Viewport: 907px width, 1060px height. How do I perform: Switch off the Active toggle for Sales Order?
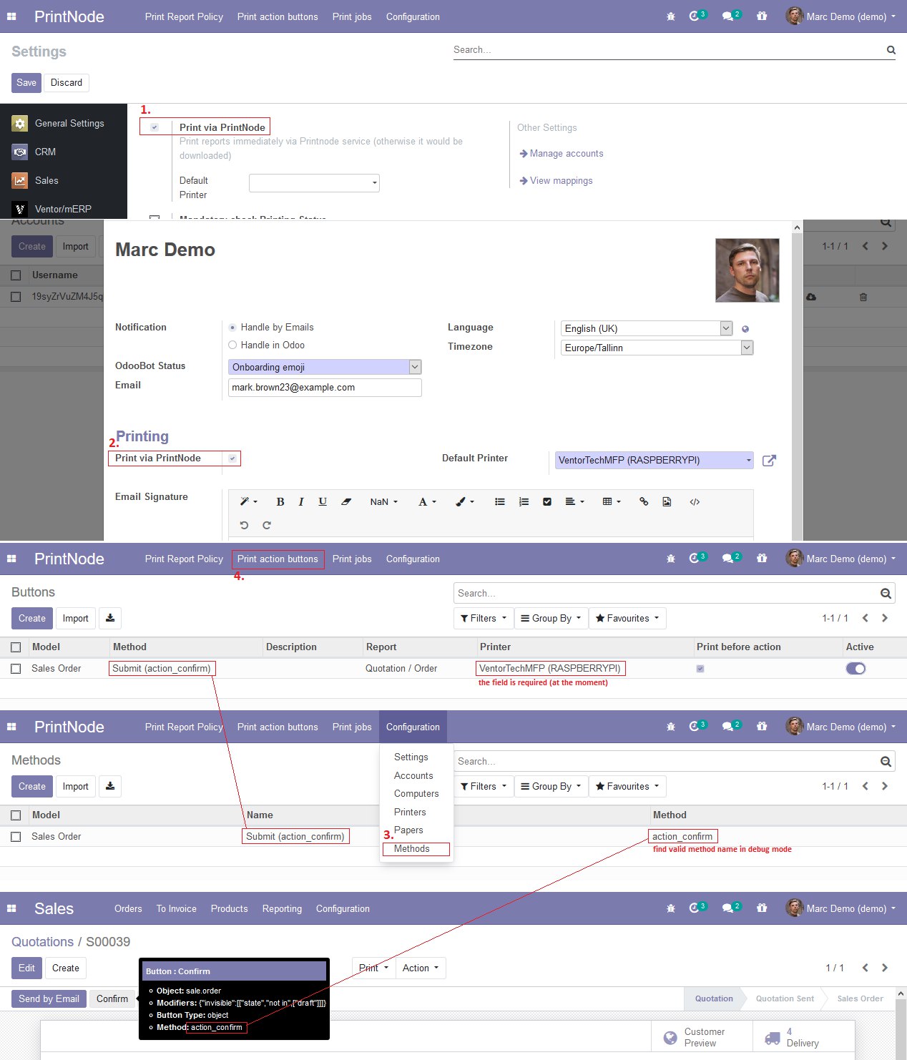855,669
